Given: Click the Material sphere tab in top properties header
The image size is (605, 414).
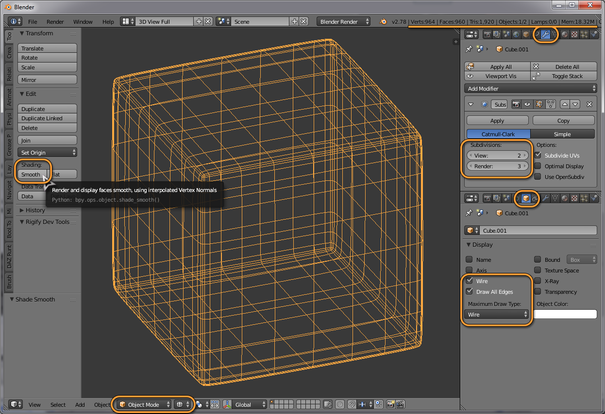Looking at the screenshot, I should point(565,34).
